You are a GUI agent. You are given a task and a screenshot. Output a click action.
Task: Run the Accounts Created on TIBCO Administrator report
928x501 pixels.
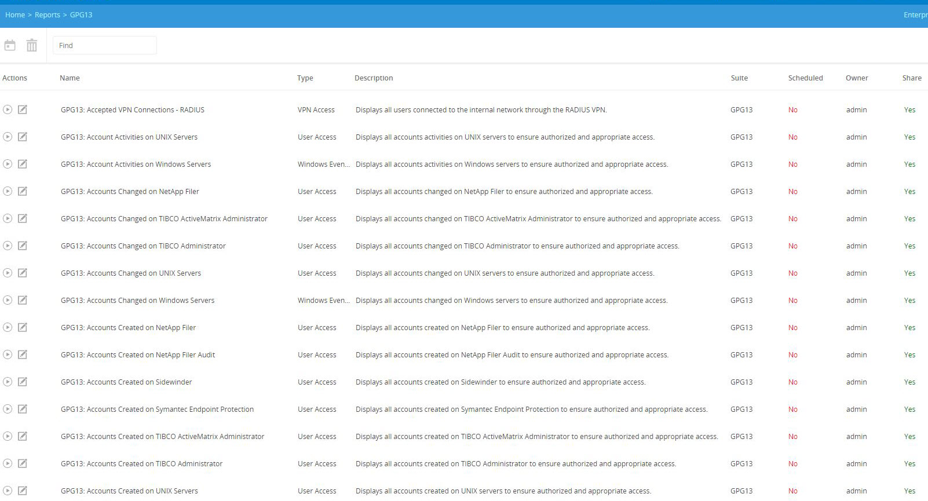coord(8,463)
